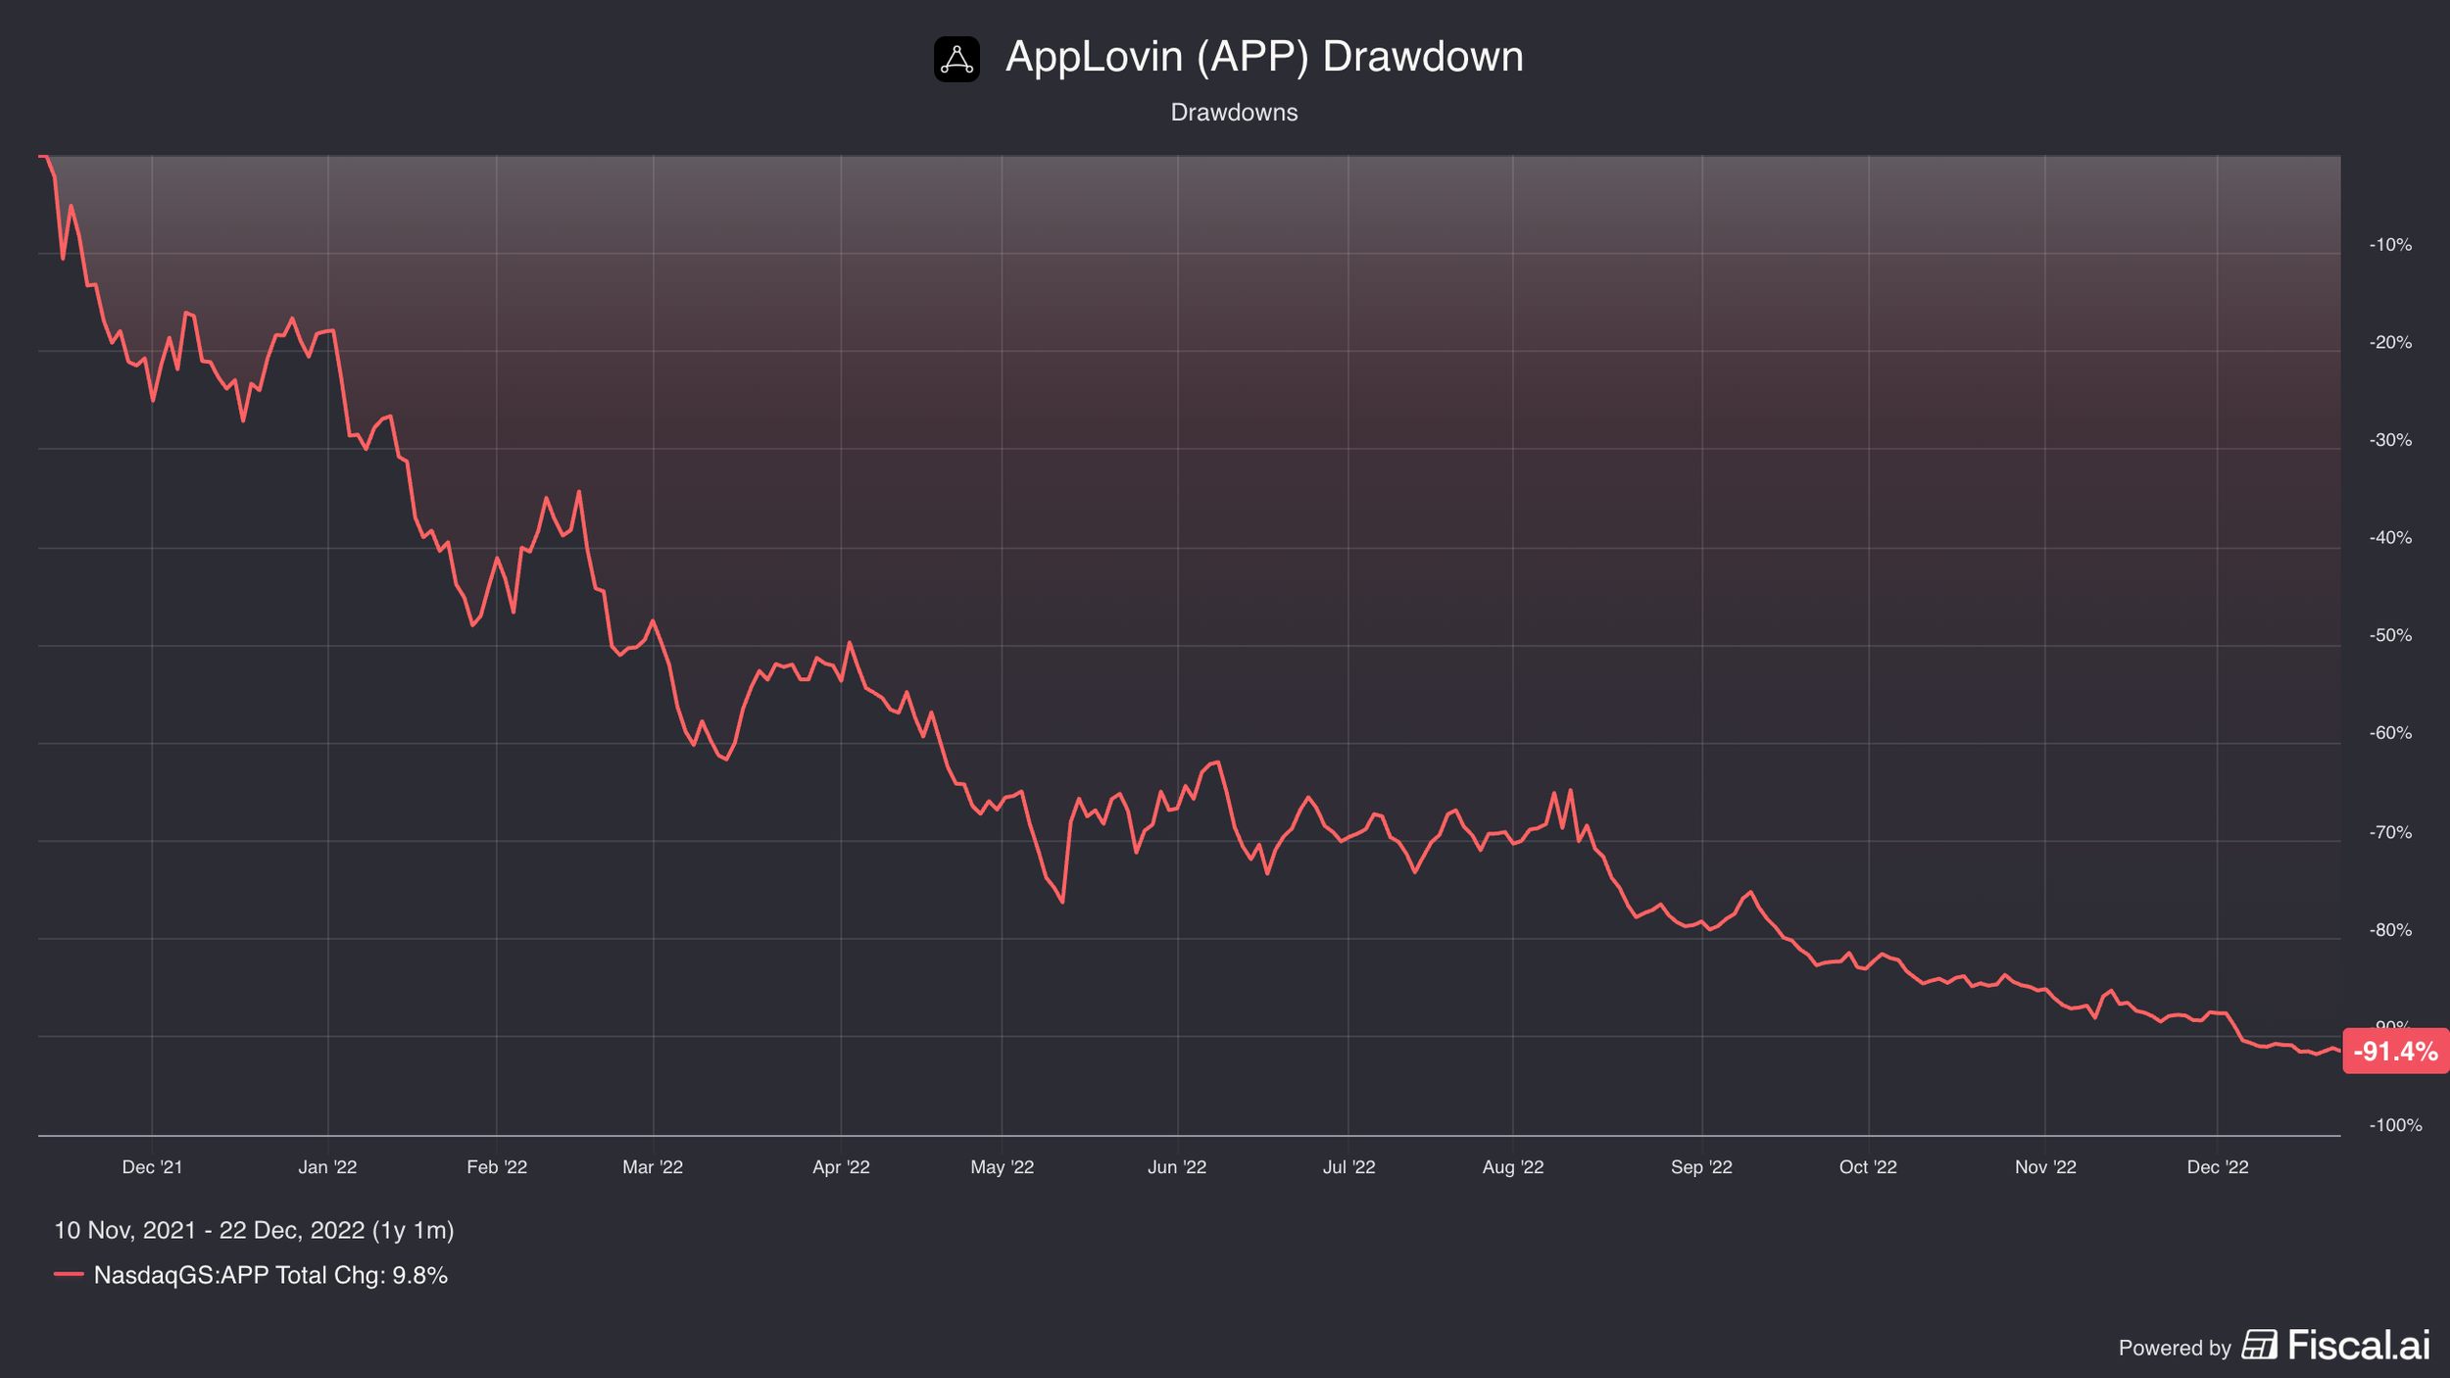Click the -40% y-axis label
The image size is (2450, 1378).
[x=2390, y=538]
